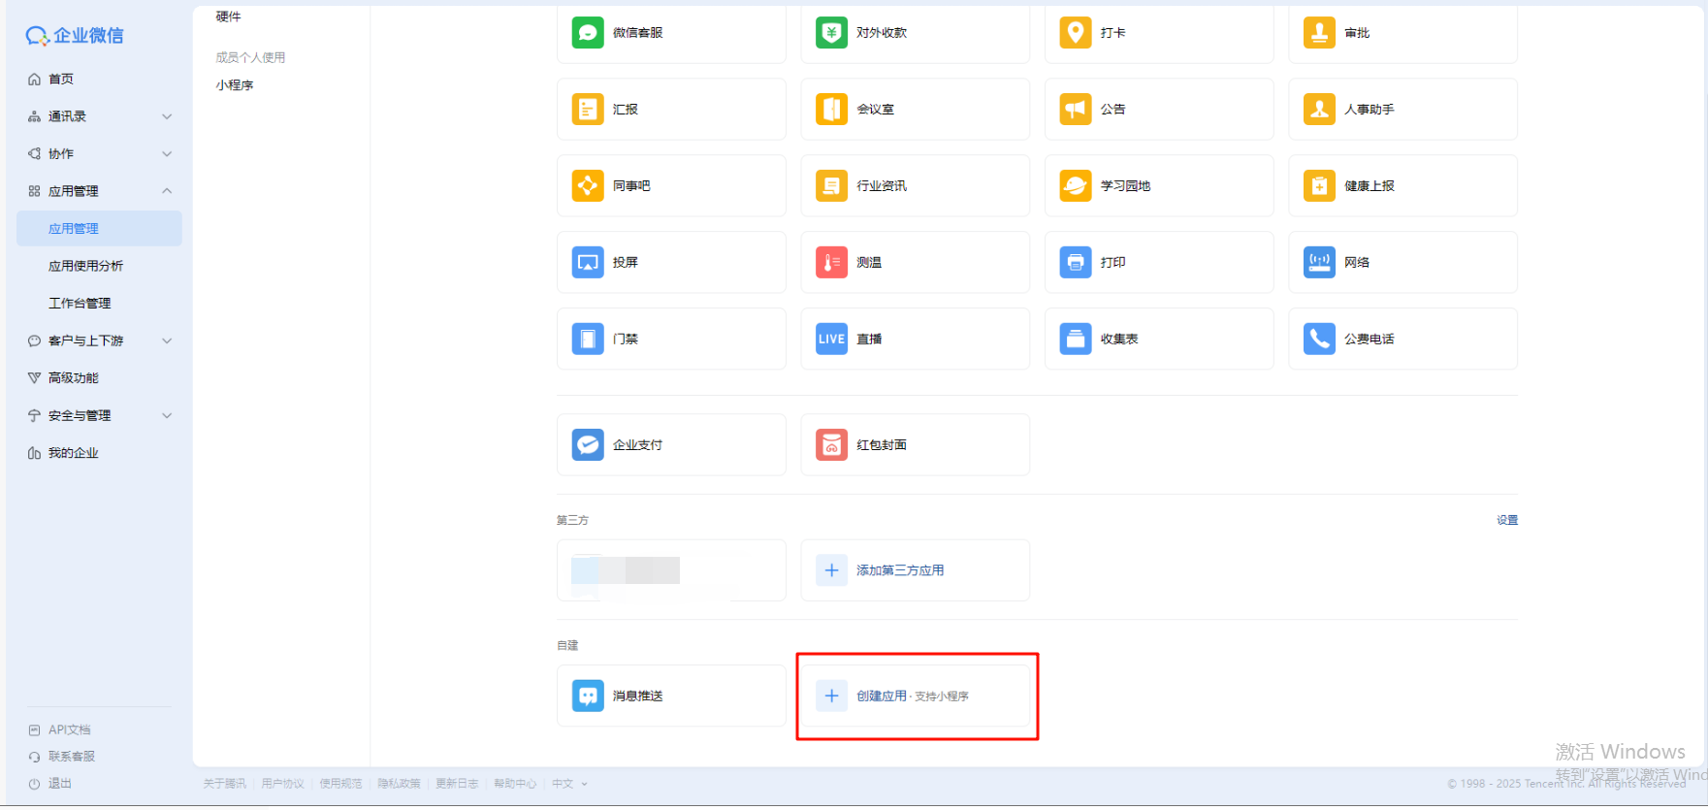Open the 打卡 check-in app icon
Screen dimensions: 1708x810
coord(1075,33)
